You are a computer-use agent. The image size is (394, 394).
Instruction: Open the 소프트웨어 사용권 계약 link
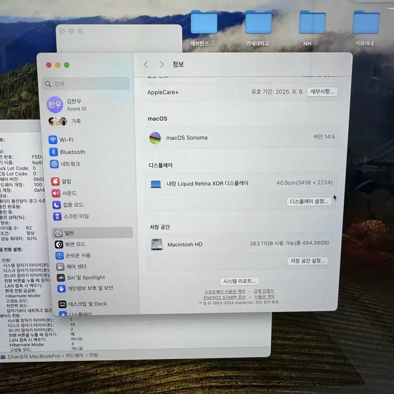pyautogui.click(x=225, y=292)
